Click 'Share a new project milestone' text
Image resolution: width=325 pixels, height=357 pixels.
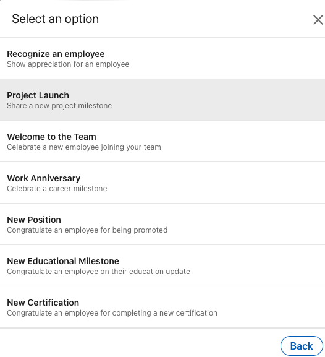click(x=59, y=106)
